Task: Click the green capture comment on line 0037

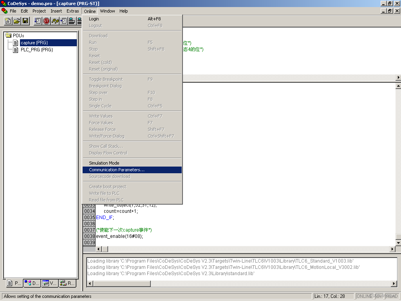Action: tap(124, 230)
